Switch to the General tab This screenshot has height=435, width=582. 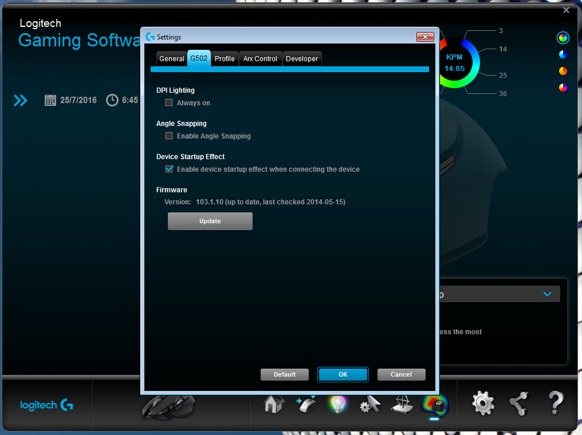171,58
